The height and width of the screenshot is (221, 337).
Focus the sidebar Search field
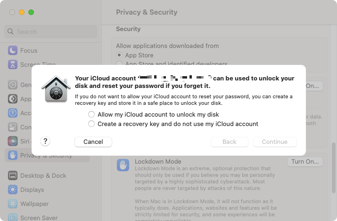pyautogui.click(x=51, y=32)
